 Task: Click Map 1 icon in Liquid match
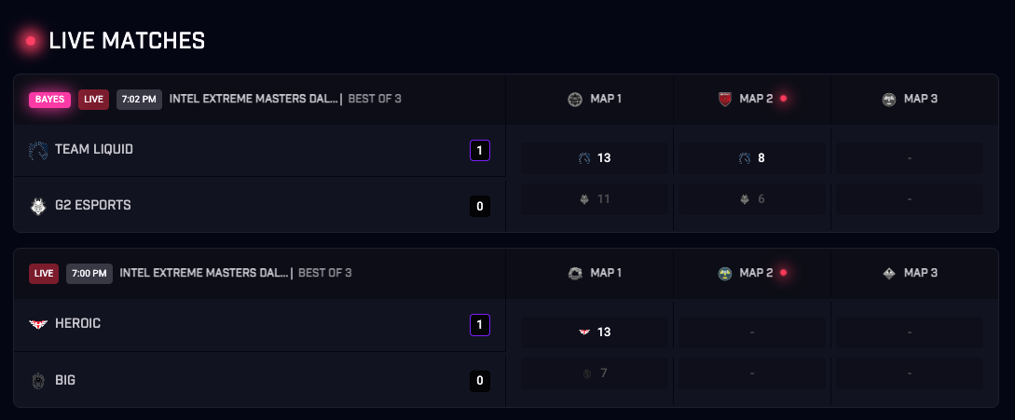click(x=575, y=99)
